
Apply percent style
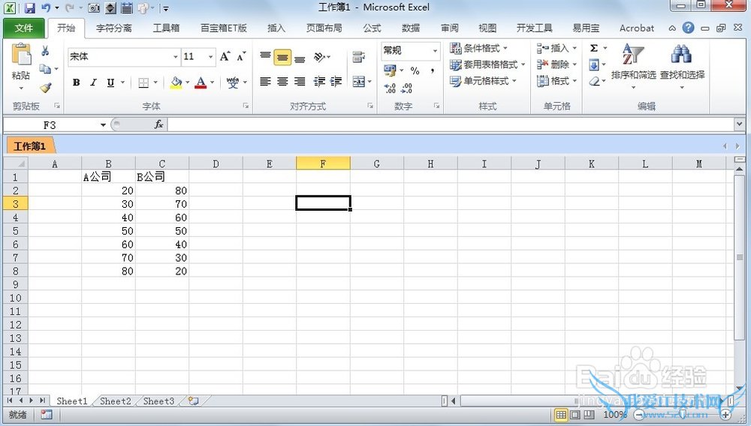click(415, 70)
